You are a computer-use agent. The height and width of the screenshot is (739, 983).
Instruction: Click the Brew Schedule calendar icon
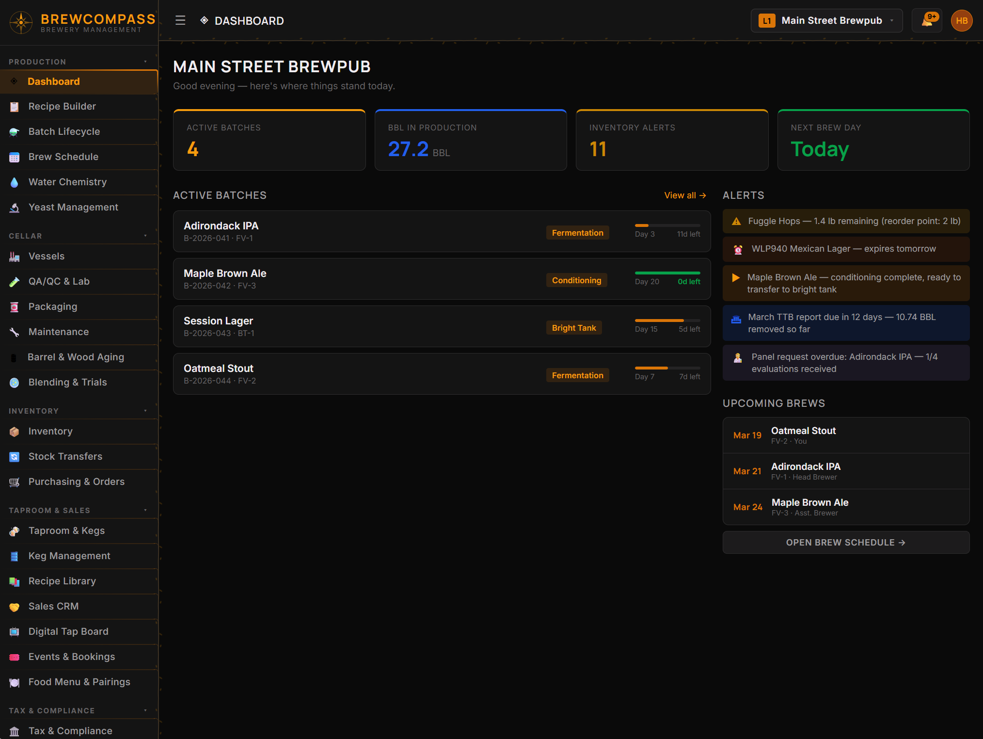[x=15, y=157]
